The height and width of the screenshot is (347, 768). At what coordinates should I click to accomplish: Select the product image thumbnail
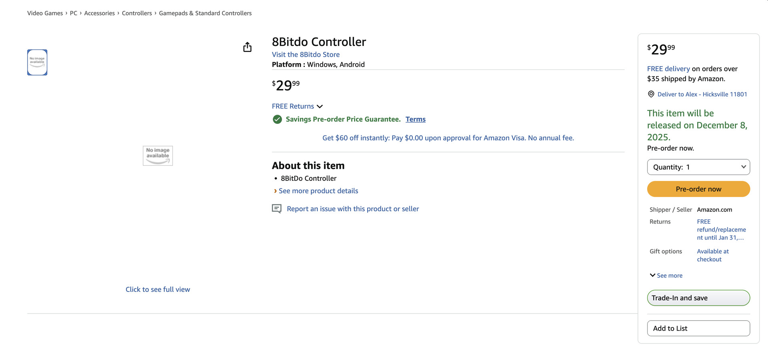tap(37, 62)
